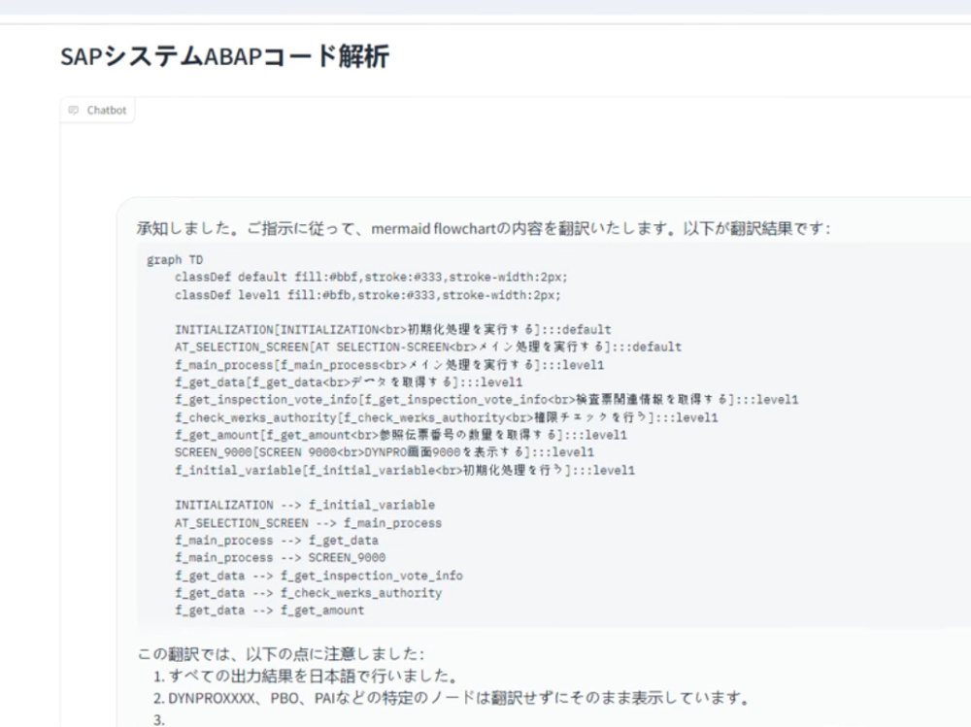Click the Chatbot label icon
This screenshot has height=727, width=971.
[x=74, y=111]
